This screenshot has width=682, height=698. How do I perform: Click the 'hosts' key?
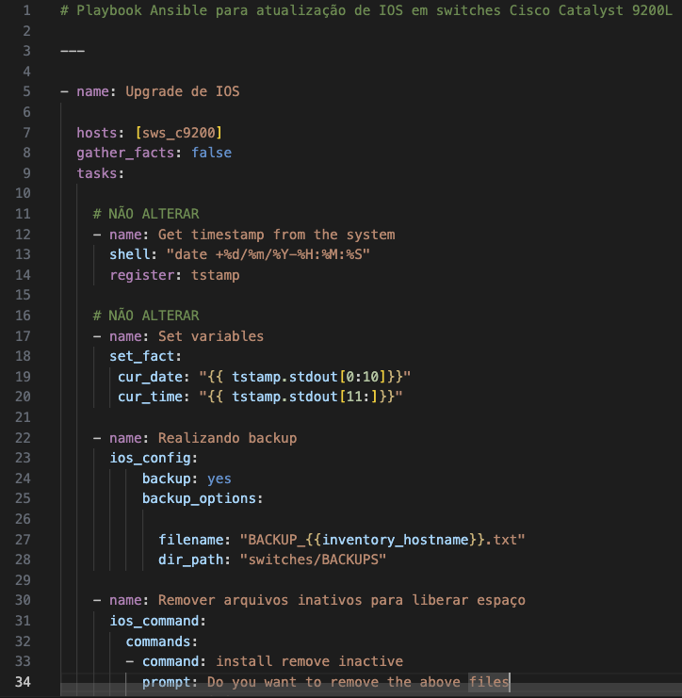(97, 133)
